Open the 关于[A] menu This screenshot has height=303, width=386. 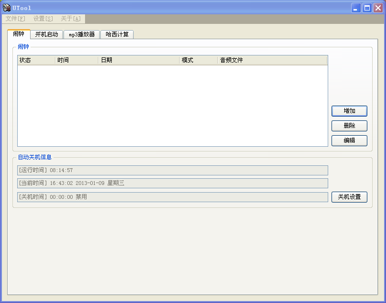coord(71,19)
